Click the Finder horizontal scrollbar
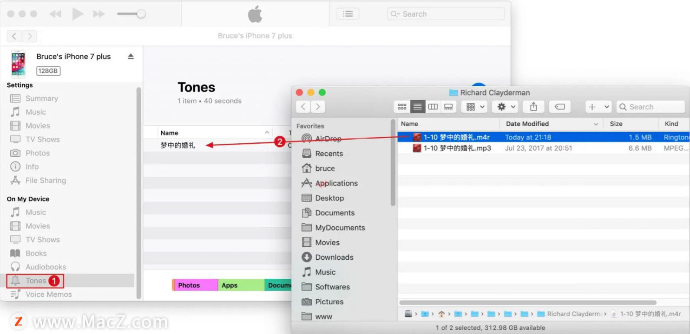 pyautogui.click(x=528, y=302)
